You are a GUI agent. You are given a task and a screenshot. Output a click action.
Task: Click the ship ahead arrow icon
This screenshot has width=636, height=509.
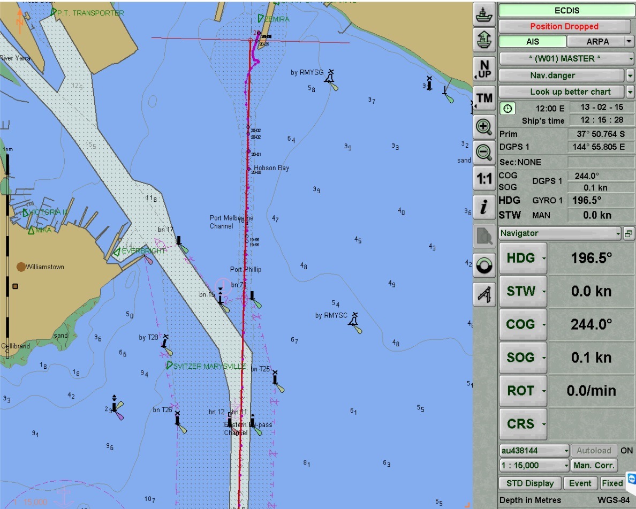484,39
